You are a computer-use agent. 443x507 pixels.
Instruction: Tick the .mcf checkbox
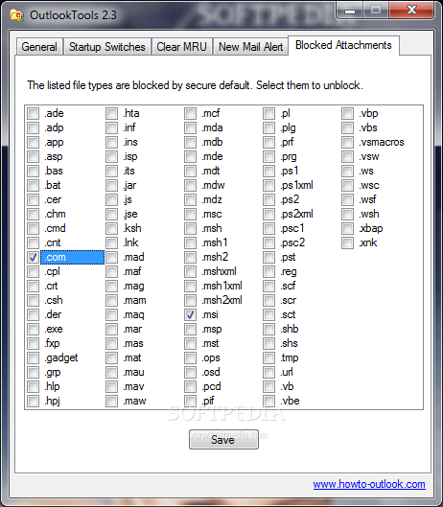tap(190, 113)
